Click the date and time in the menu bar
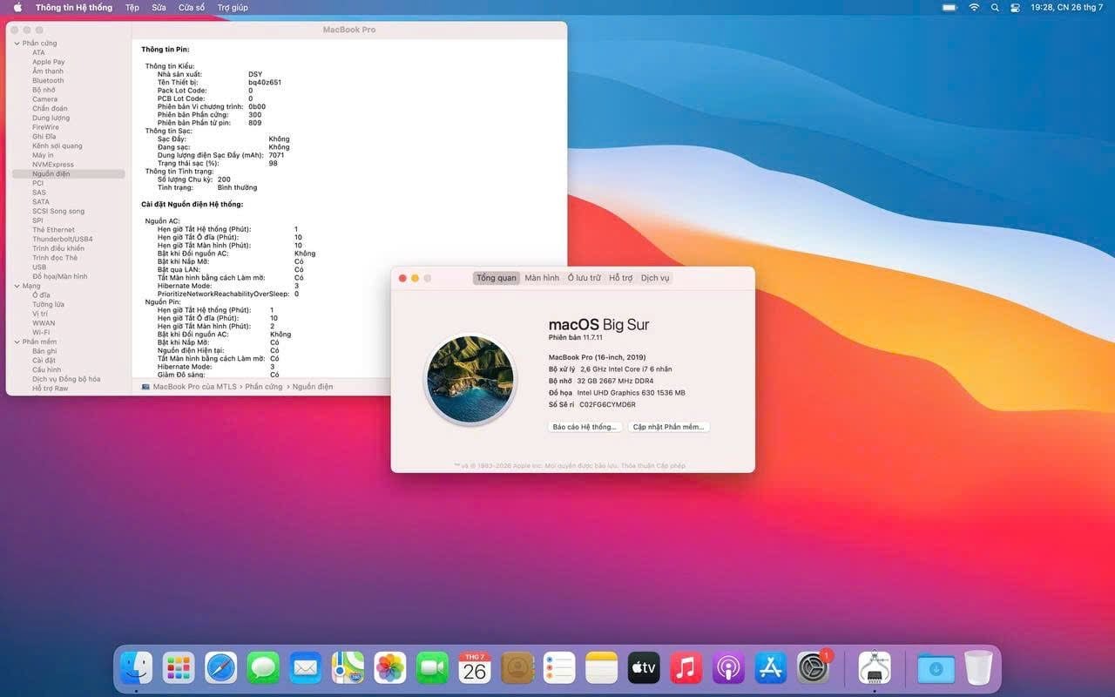 [x=1066, y=7]
